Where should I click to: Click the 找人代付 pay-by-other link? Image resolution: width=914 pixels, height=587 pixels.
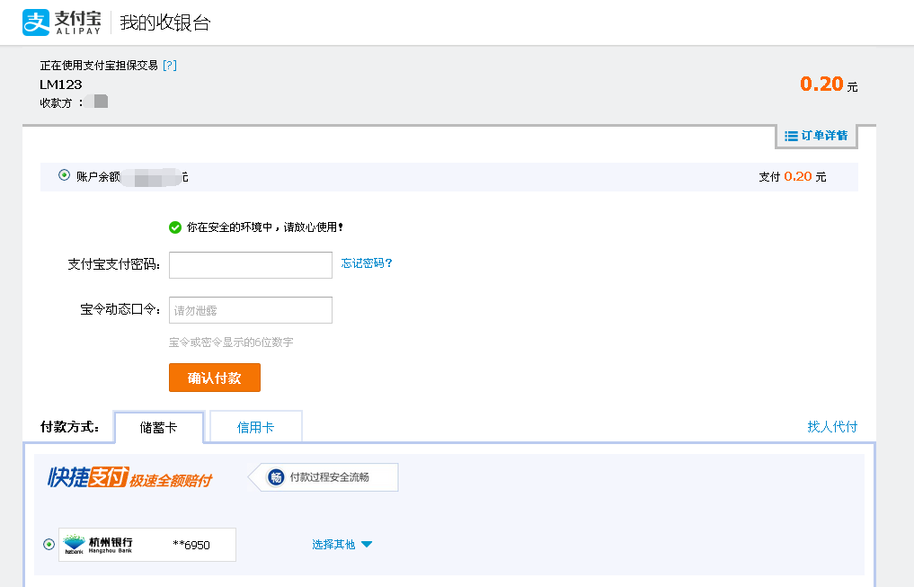[832, 427]
